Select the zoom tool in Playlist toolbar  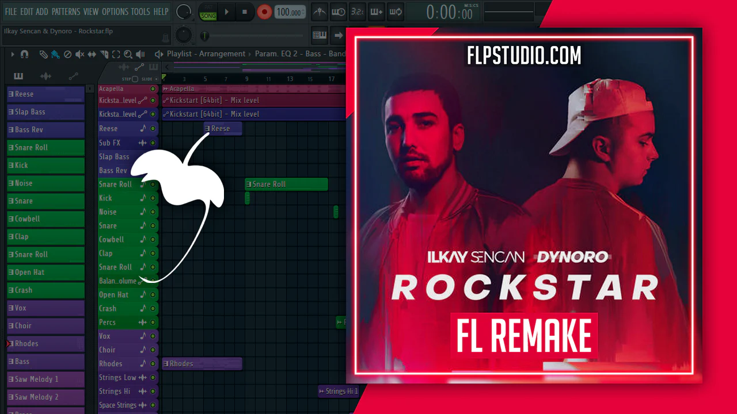coord(128,54)
